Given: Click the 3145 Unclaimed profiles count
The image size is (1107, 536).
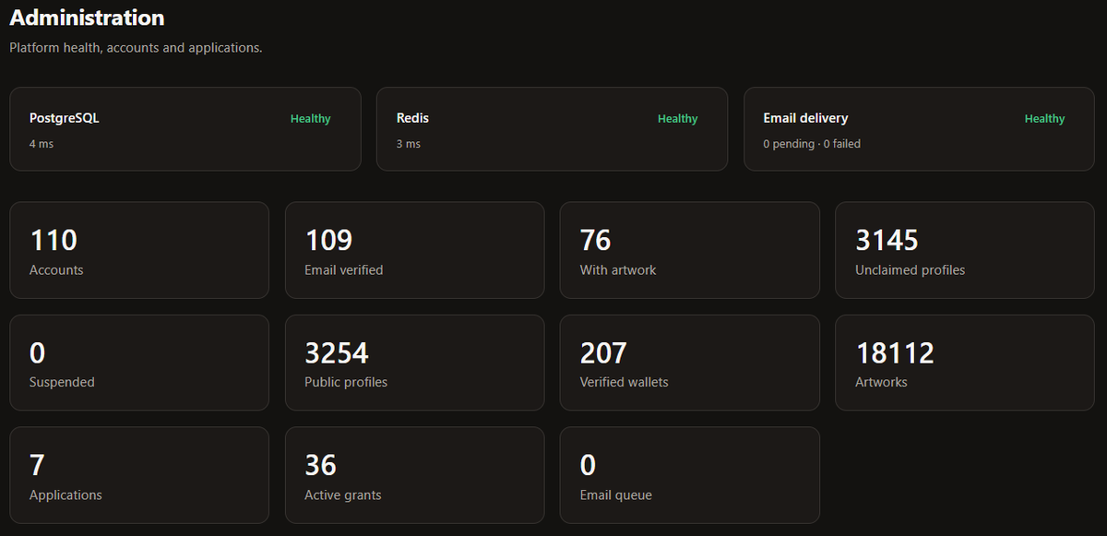Looking at the screenshot, I should pyautogui.click(x=887, y=241).
